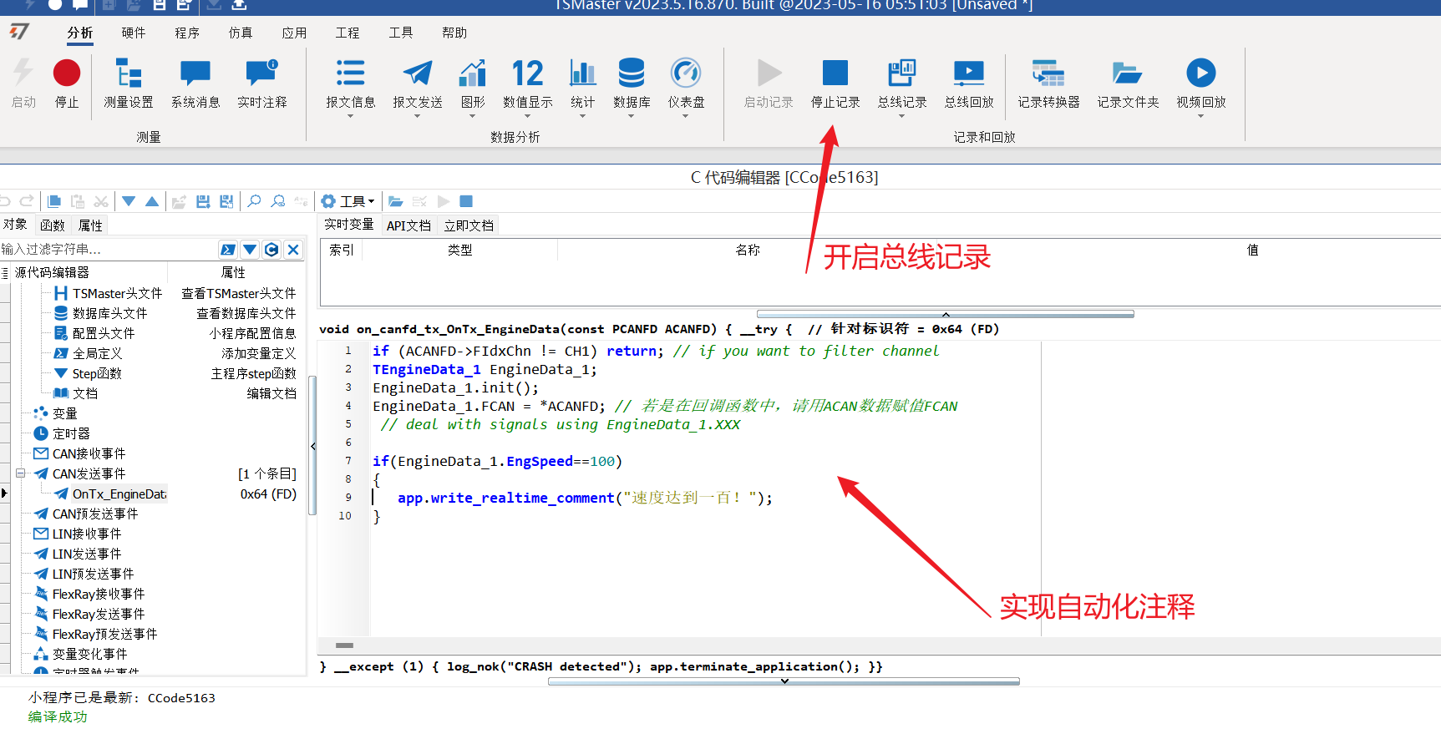Open Measurement Setup (测量设置)
Viewport: 1441px width, 739px height.
coord(129,84)
